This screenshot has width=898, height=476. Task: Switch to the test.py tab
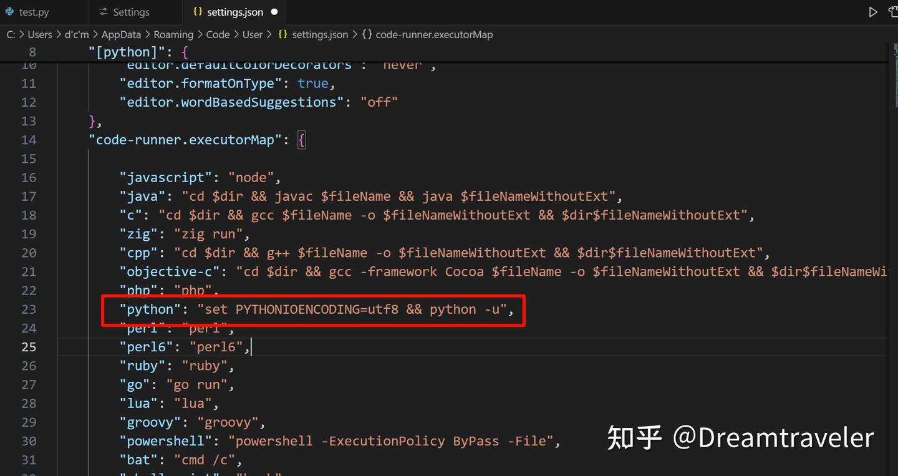pos(34,11)
